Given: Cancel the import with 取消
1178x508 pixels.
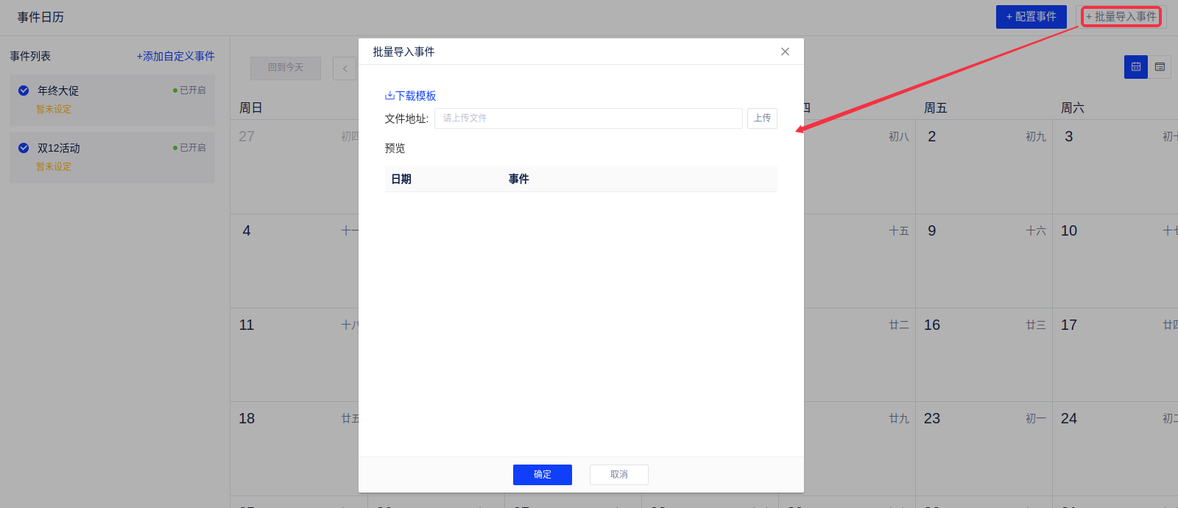Looking at the screenshot, I should (x=618, y=475).
